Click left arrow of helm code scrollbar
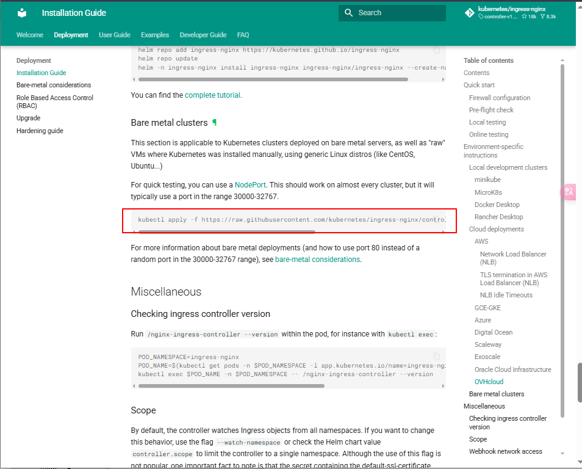The width and height of the screenshot is (582, 469). coord(134,79)
